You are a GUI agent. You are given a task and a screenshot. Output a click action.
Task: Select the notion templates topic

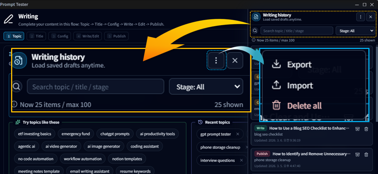pos(127,159)
